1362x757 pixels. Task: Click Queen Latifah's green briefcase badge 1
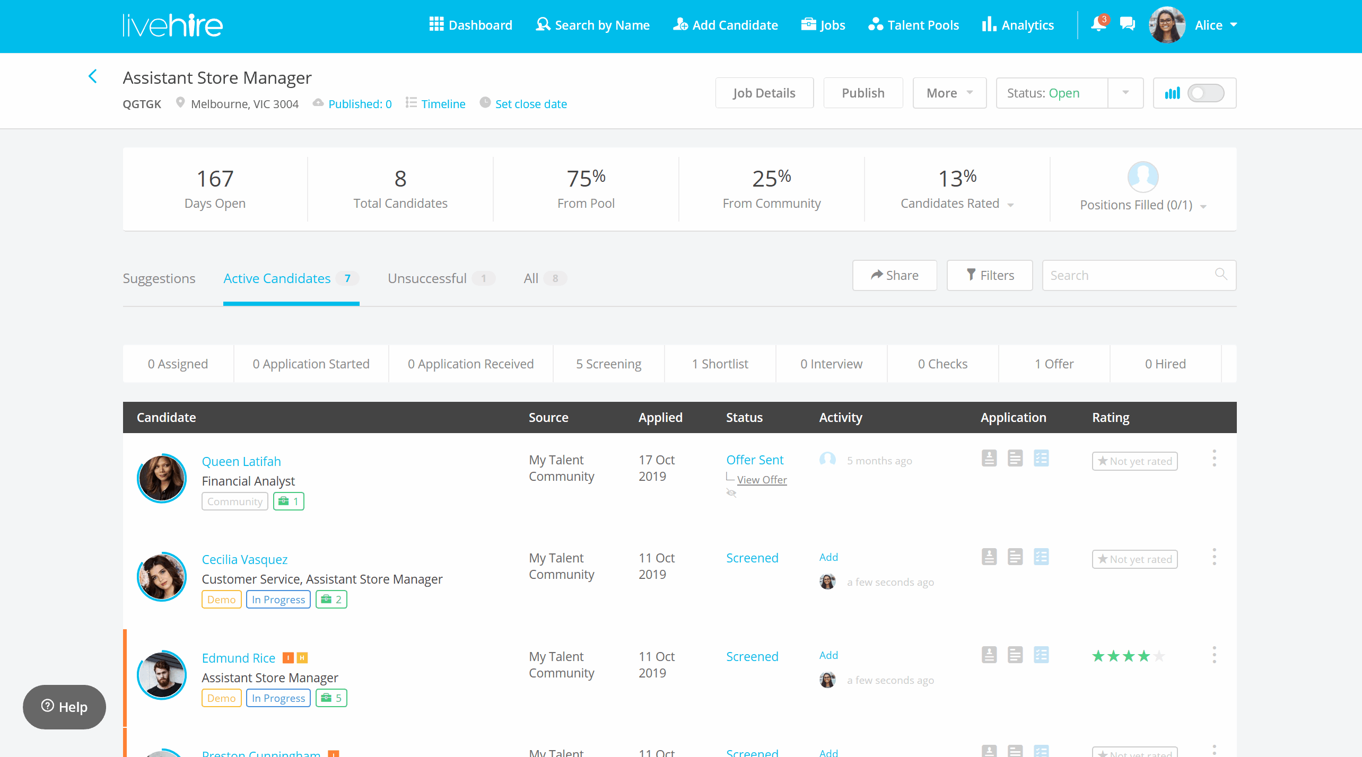(289, 501)
